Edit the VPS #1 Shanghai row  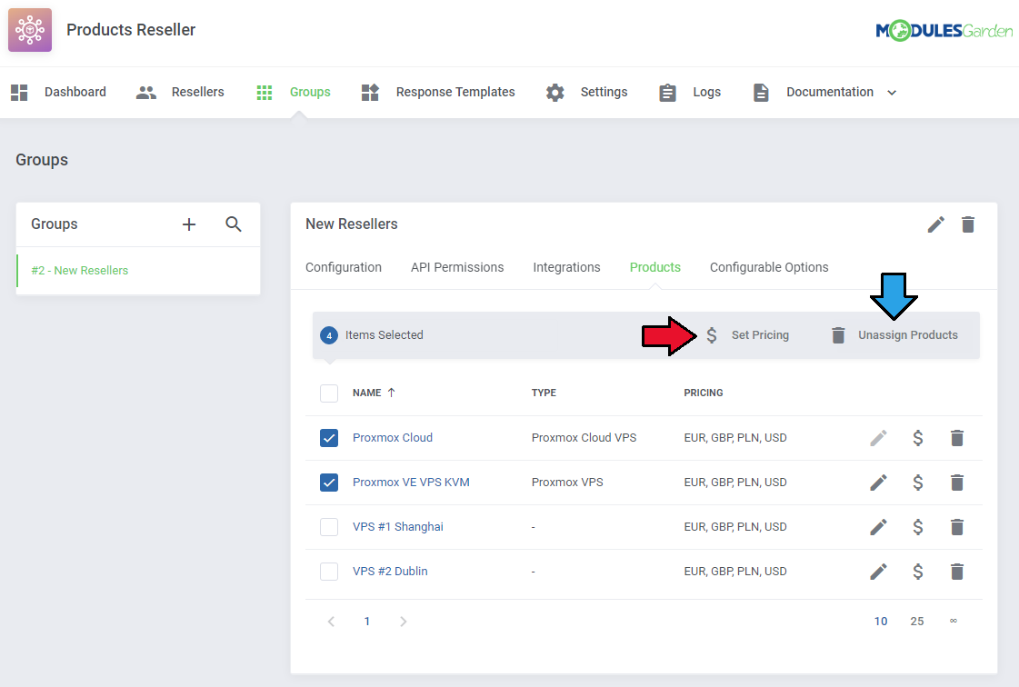(x=879, y=526)
